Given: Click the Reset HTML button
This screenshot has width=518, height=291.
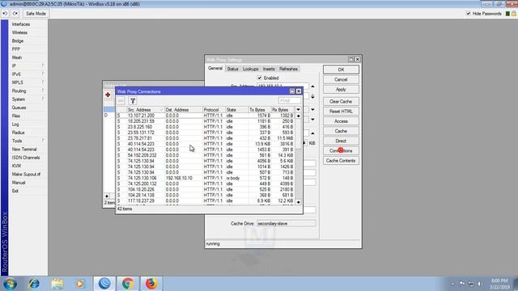Looking at the screenshot, I should (341, 112).
